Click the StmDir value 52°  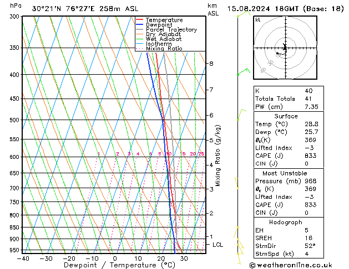pos(310,246)
